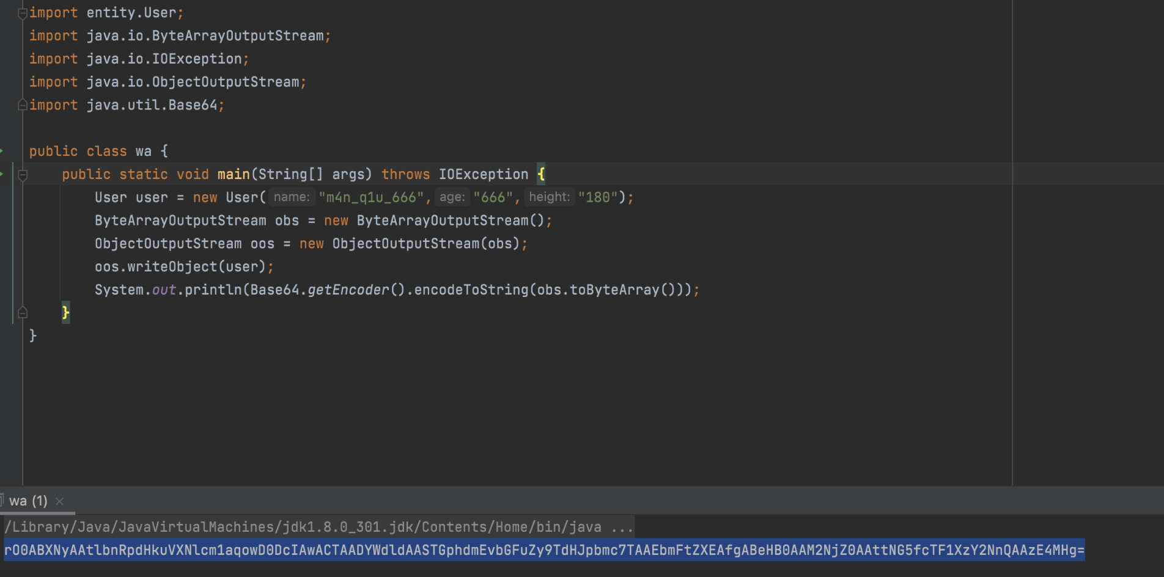Collapse the main method fold marker
The height and width of the screenshot is (577, 1164).
point(23,175)
